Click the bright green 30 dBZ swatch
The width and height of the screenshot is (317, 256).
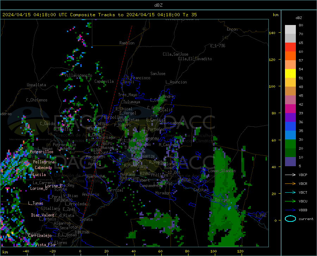pos(290,144)
